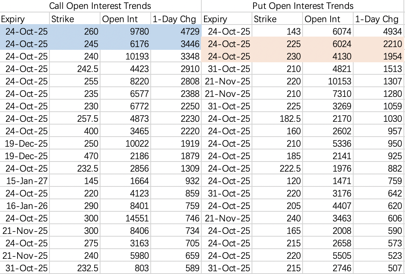The height and width of the screenshot is (274, 405).
Task: Select the put strike cell 143
Action: [x=277, y=31]
